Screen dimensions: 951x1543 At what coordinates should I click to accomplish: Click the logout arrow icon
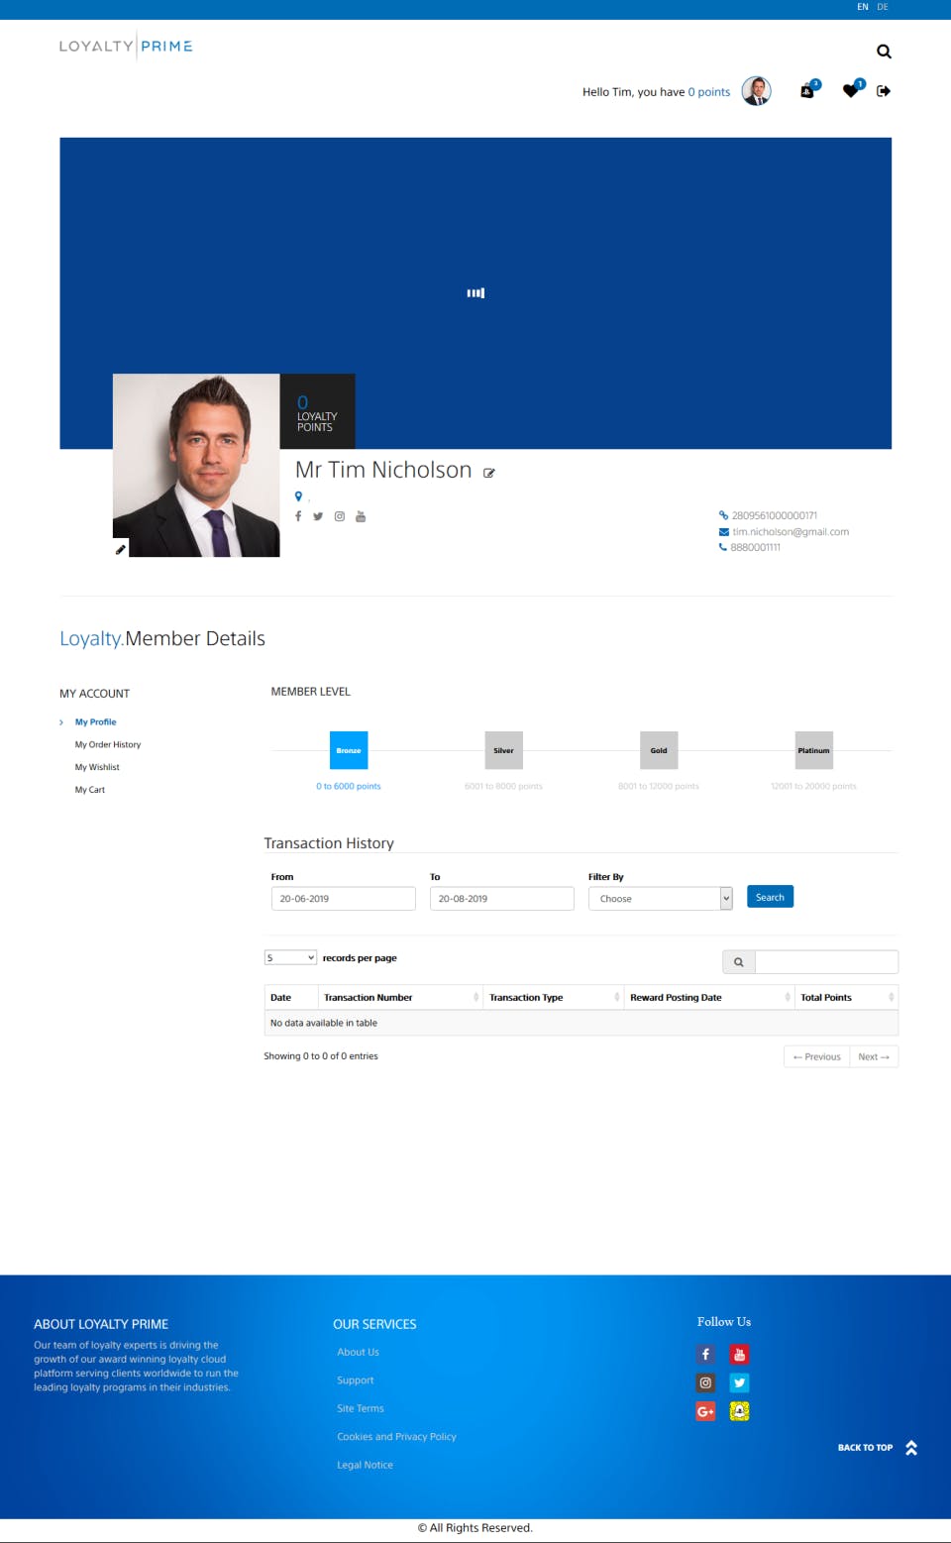click(x=884, y=91)
